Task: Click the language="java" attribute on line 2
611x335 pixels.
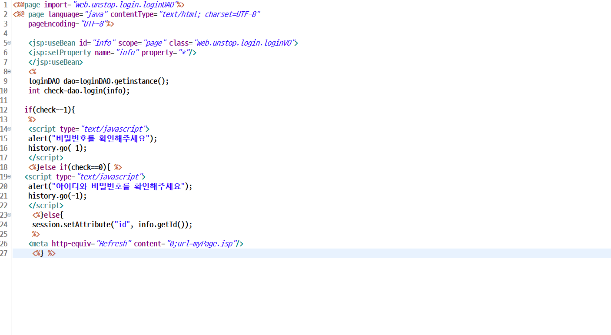Action: coord(77,14)
